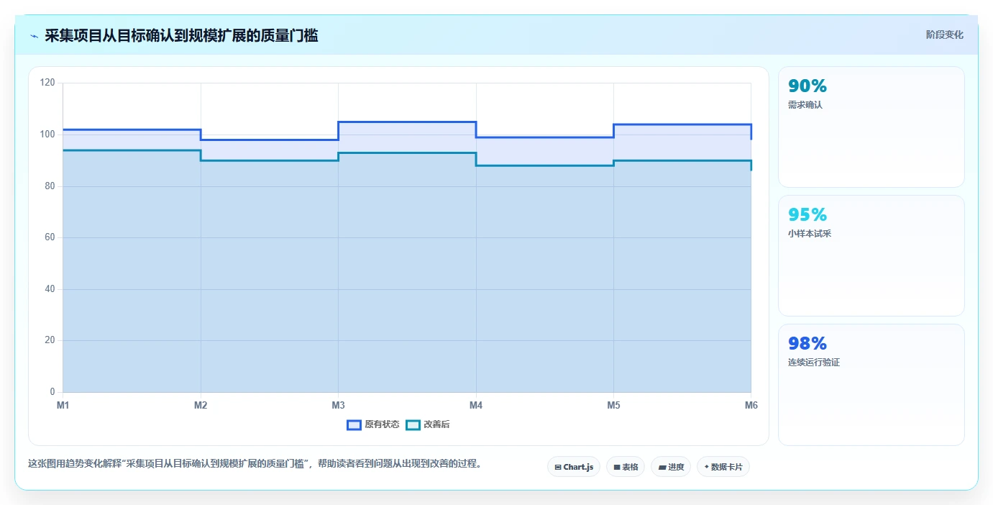This screenshot has width=993, height=505.
Task: Click the caption text below the chart
Action: click(255, 464)
